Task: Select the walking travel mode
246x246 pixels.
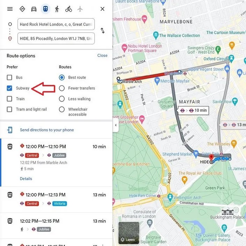Action: point(57,9)
